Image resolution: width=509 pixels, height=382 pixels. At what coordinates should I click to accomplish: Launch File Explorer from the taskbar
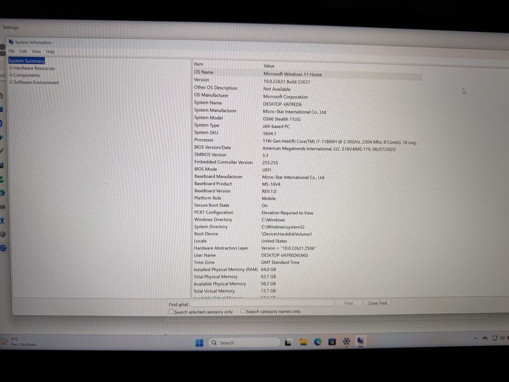(x=303, y=342)
